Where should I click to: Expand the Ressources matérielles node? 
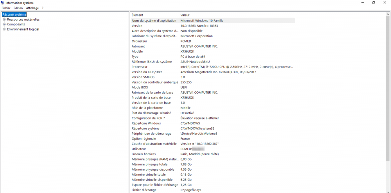point(4,20)
